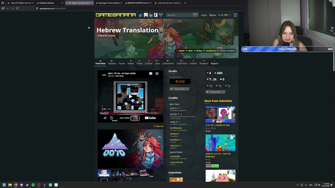Viewport: 335px width, 188px height.
Task: Open the Counter-Strike game shortcut icon
Action: click(156, 15)
